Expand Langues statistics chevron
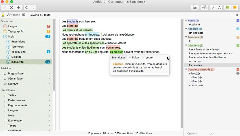The image size is (240, 136). coord(49,110)
